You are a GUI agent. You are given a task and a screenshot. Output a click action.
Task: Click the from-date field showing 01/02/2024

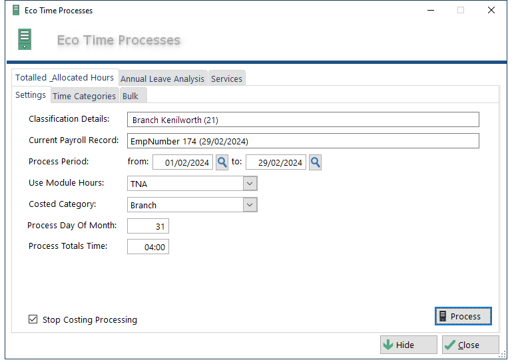[x=182, y=162]
